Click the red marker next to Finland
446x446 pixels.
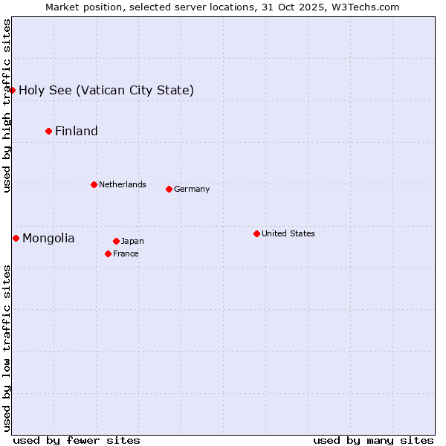(x=48, y=132)
